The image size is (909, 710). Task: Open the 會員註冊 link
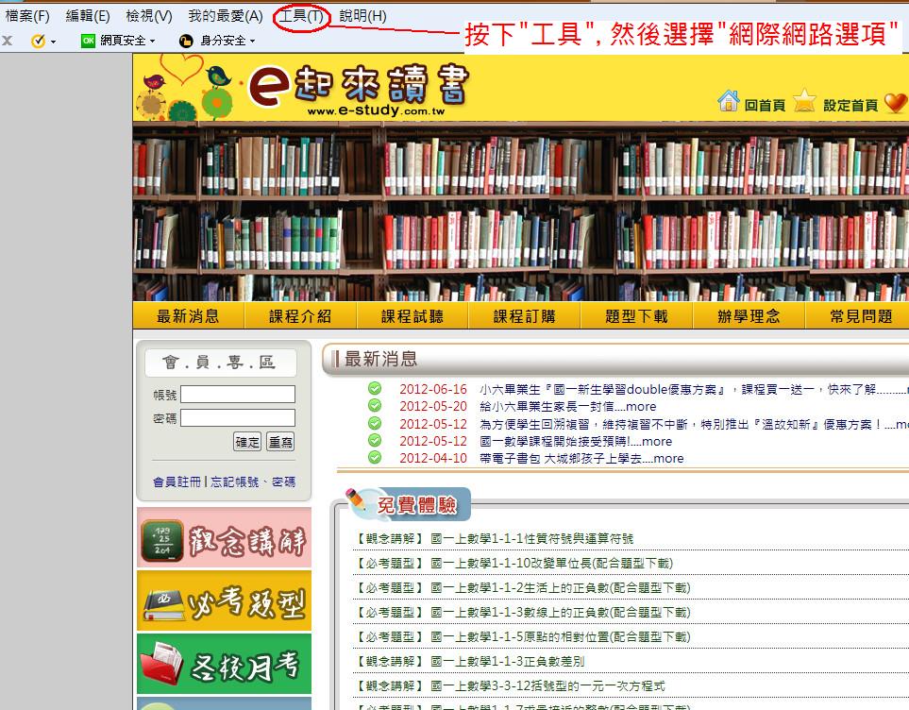tap(177, 482)
